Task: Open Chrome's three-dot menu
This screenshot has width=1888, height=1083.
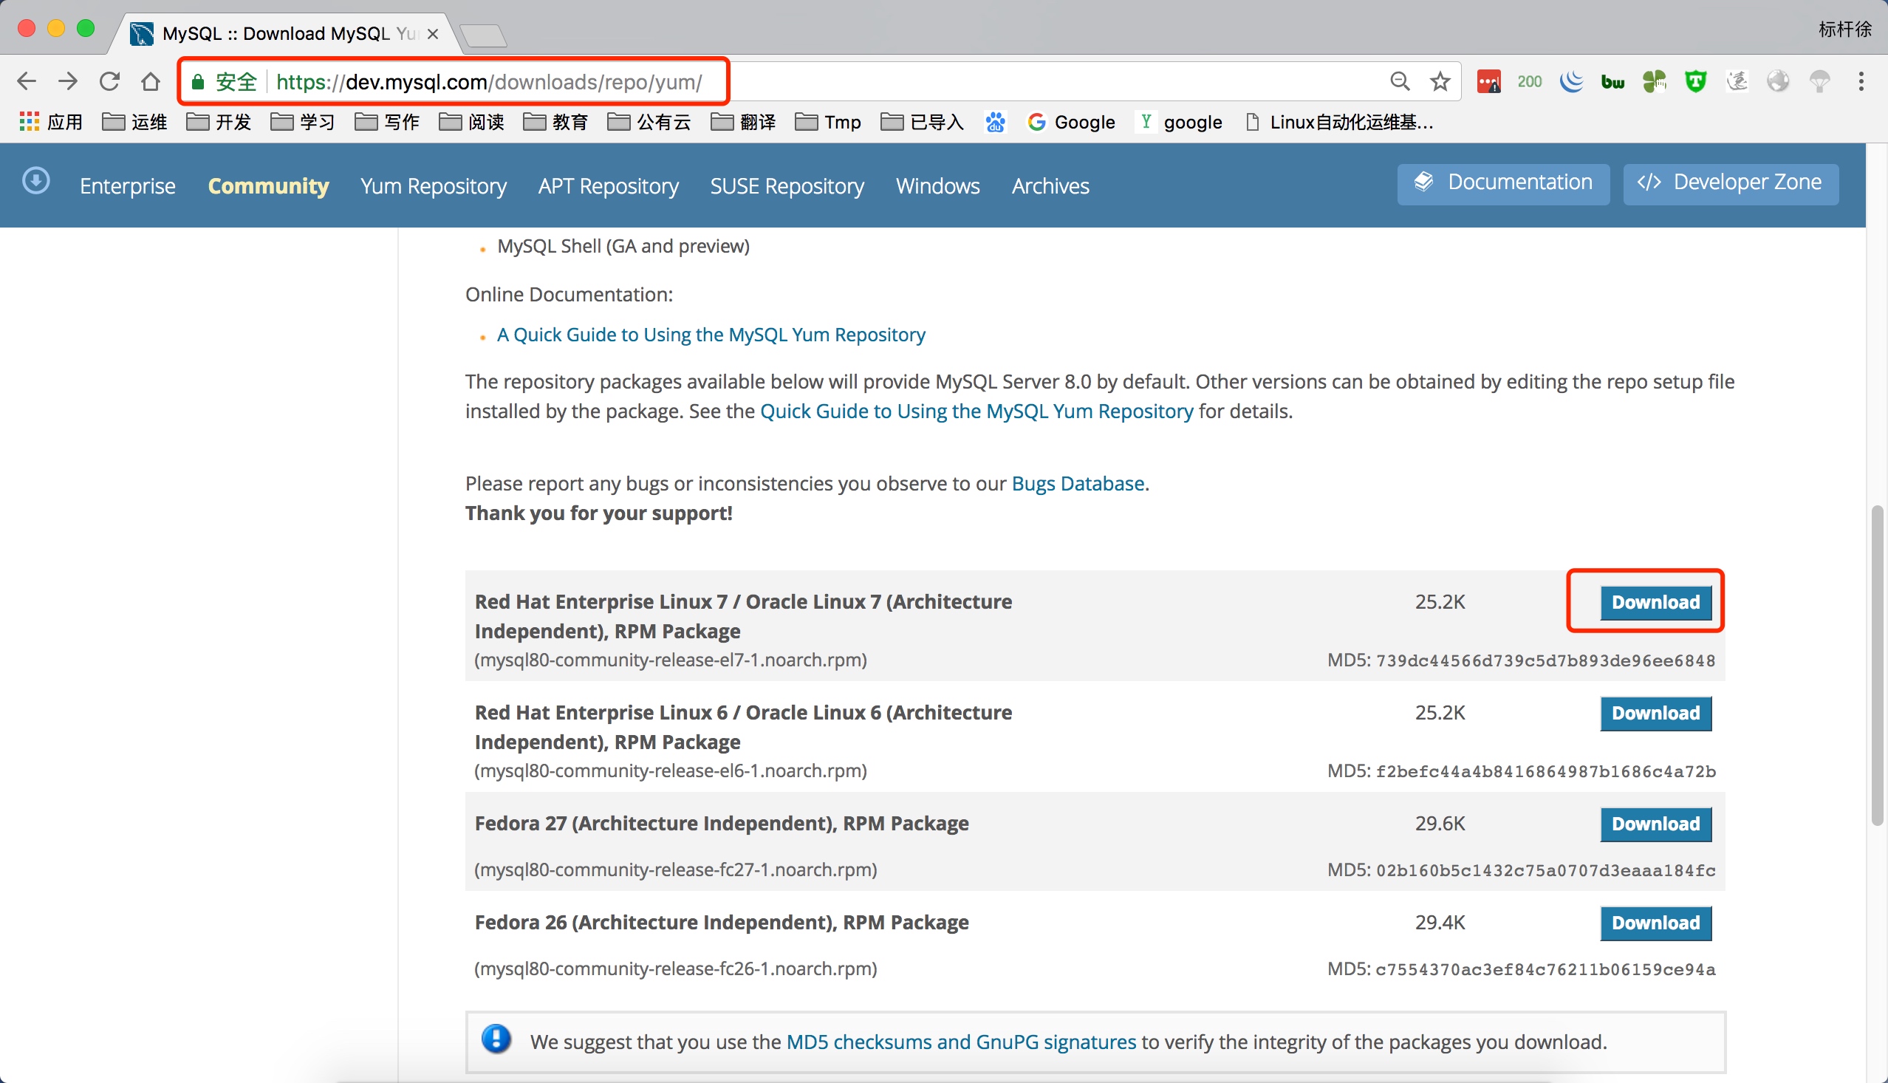Action: point(1861,81)
